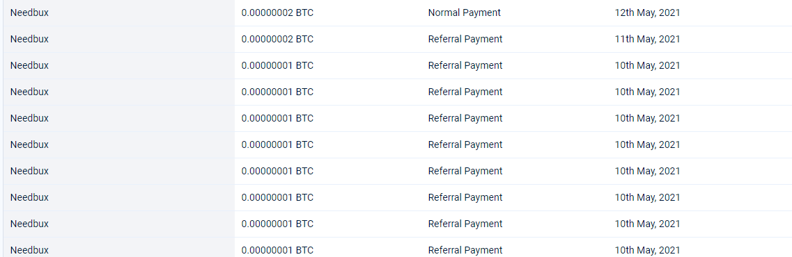Click the 11th May, 2021 date
Image resolution: width=792 pixels, height=257 pixels.
tap(647, 39)
